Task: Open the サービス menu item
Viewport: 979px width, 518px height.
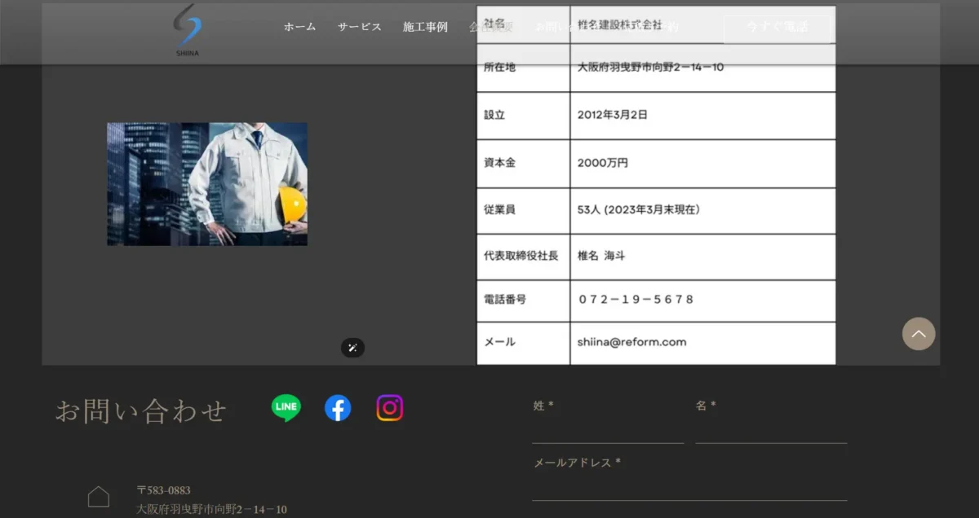Action: (360, 27)
